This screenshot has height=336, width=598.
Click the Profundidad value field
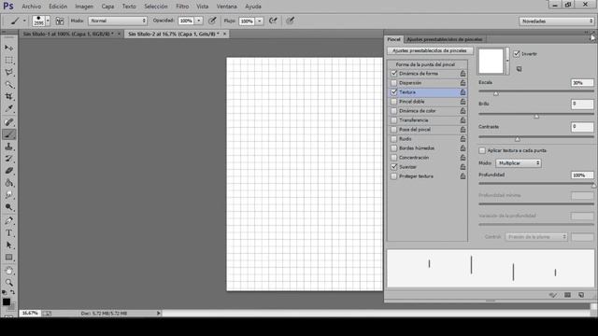click(582, 175)
